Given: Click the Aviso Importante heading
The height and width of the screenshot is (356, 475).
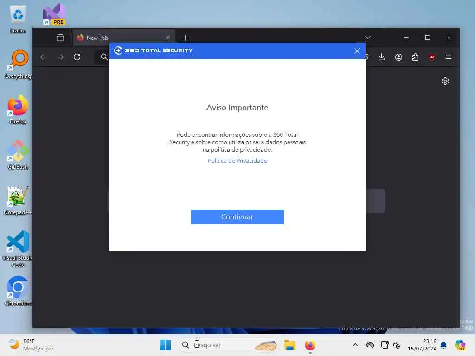Looking at the screenshot, I should click(237, 108).
